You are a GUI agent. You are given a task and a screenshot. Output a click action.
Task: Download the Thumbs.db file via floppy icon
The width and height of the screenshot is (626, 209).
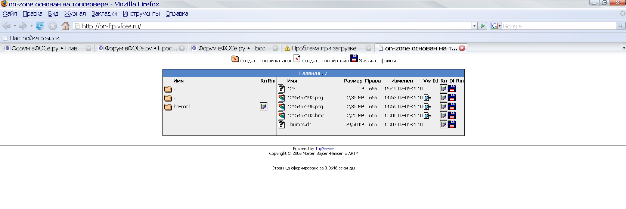point(452,125)
